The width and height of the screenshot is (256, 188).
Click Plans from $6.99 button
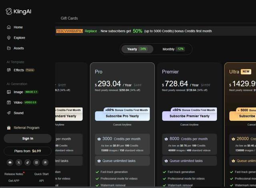[x=28, y=151]
